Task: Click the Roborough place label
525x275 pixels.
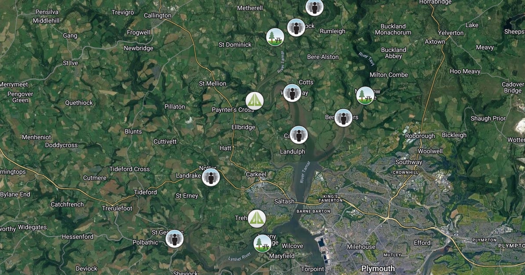Action: click(420, 136)
